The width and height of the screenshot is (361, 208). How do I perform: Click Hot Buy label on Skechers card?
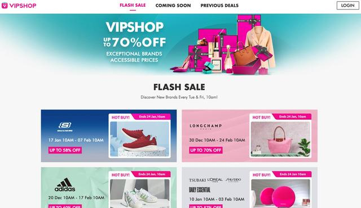(x=121, y=117)
